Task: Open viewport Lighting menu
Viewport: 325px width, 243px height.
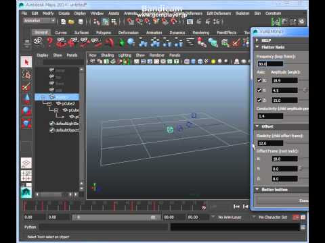Action: point(125,55)
